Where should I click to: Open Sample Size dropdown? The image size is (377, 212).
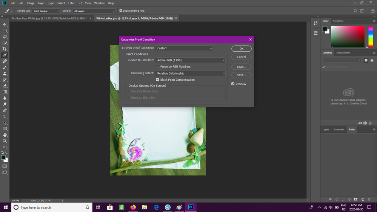[x=46, y=11]
